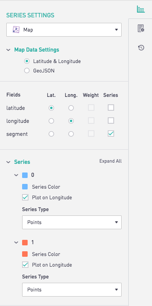The image size is (152, 306).
Task: Open the history clock icon
Action: point(141,48)
